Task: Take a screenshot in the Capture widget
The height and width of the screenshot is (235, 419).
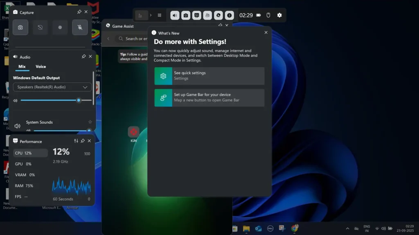Action: point(20,27)
